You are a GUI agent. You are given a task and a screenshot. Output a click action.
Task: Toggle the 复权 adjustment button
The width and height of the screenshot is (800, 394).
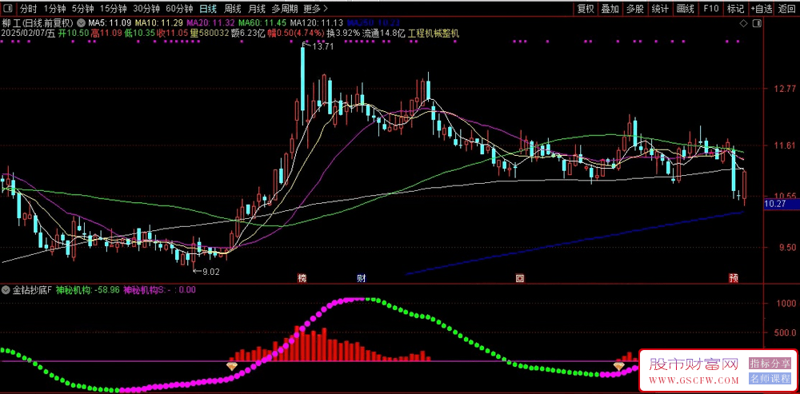click(x=586, y=9)
